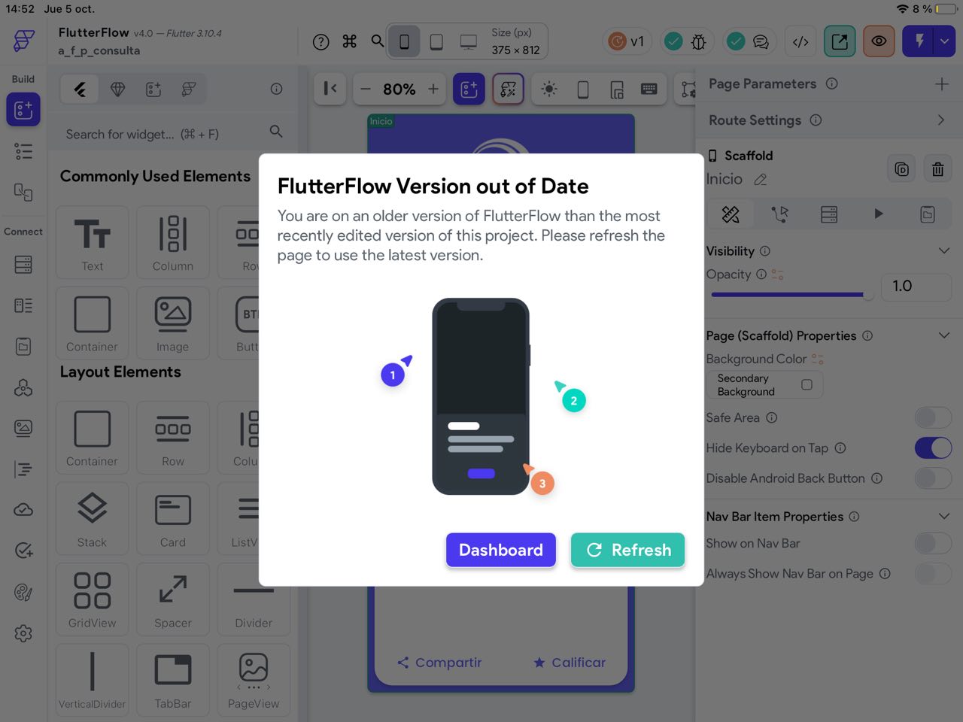This screenshot has width=963, height=722.
Task: Open preview mode eye icon
Action: pyautogui.click(x=879, y=41)
